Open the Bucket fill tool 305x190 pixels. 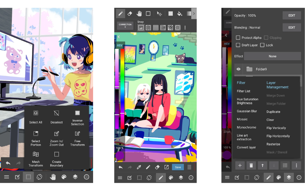[x=180, y=14]
